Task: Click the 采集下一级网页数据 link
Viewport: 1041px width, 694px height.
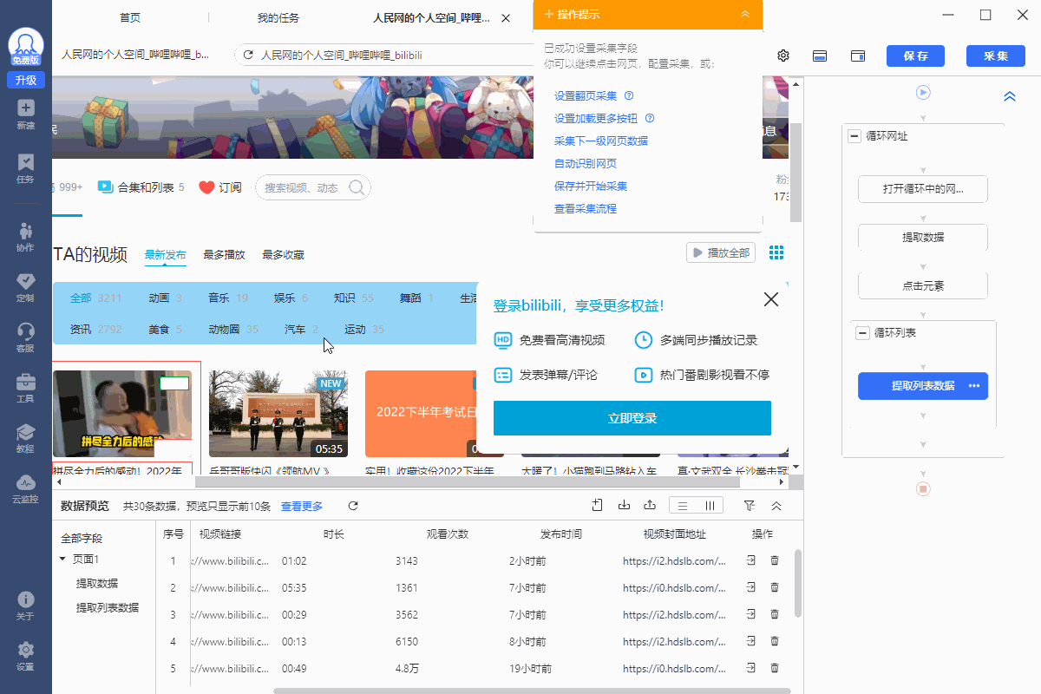Action: pos(601,141)
